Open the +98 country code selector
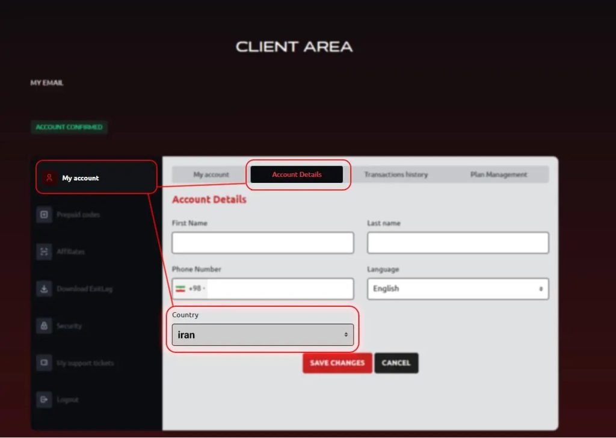The width and height of the screenshot is (616, 438). (x=191, y=289)
